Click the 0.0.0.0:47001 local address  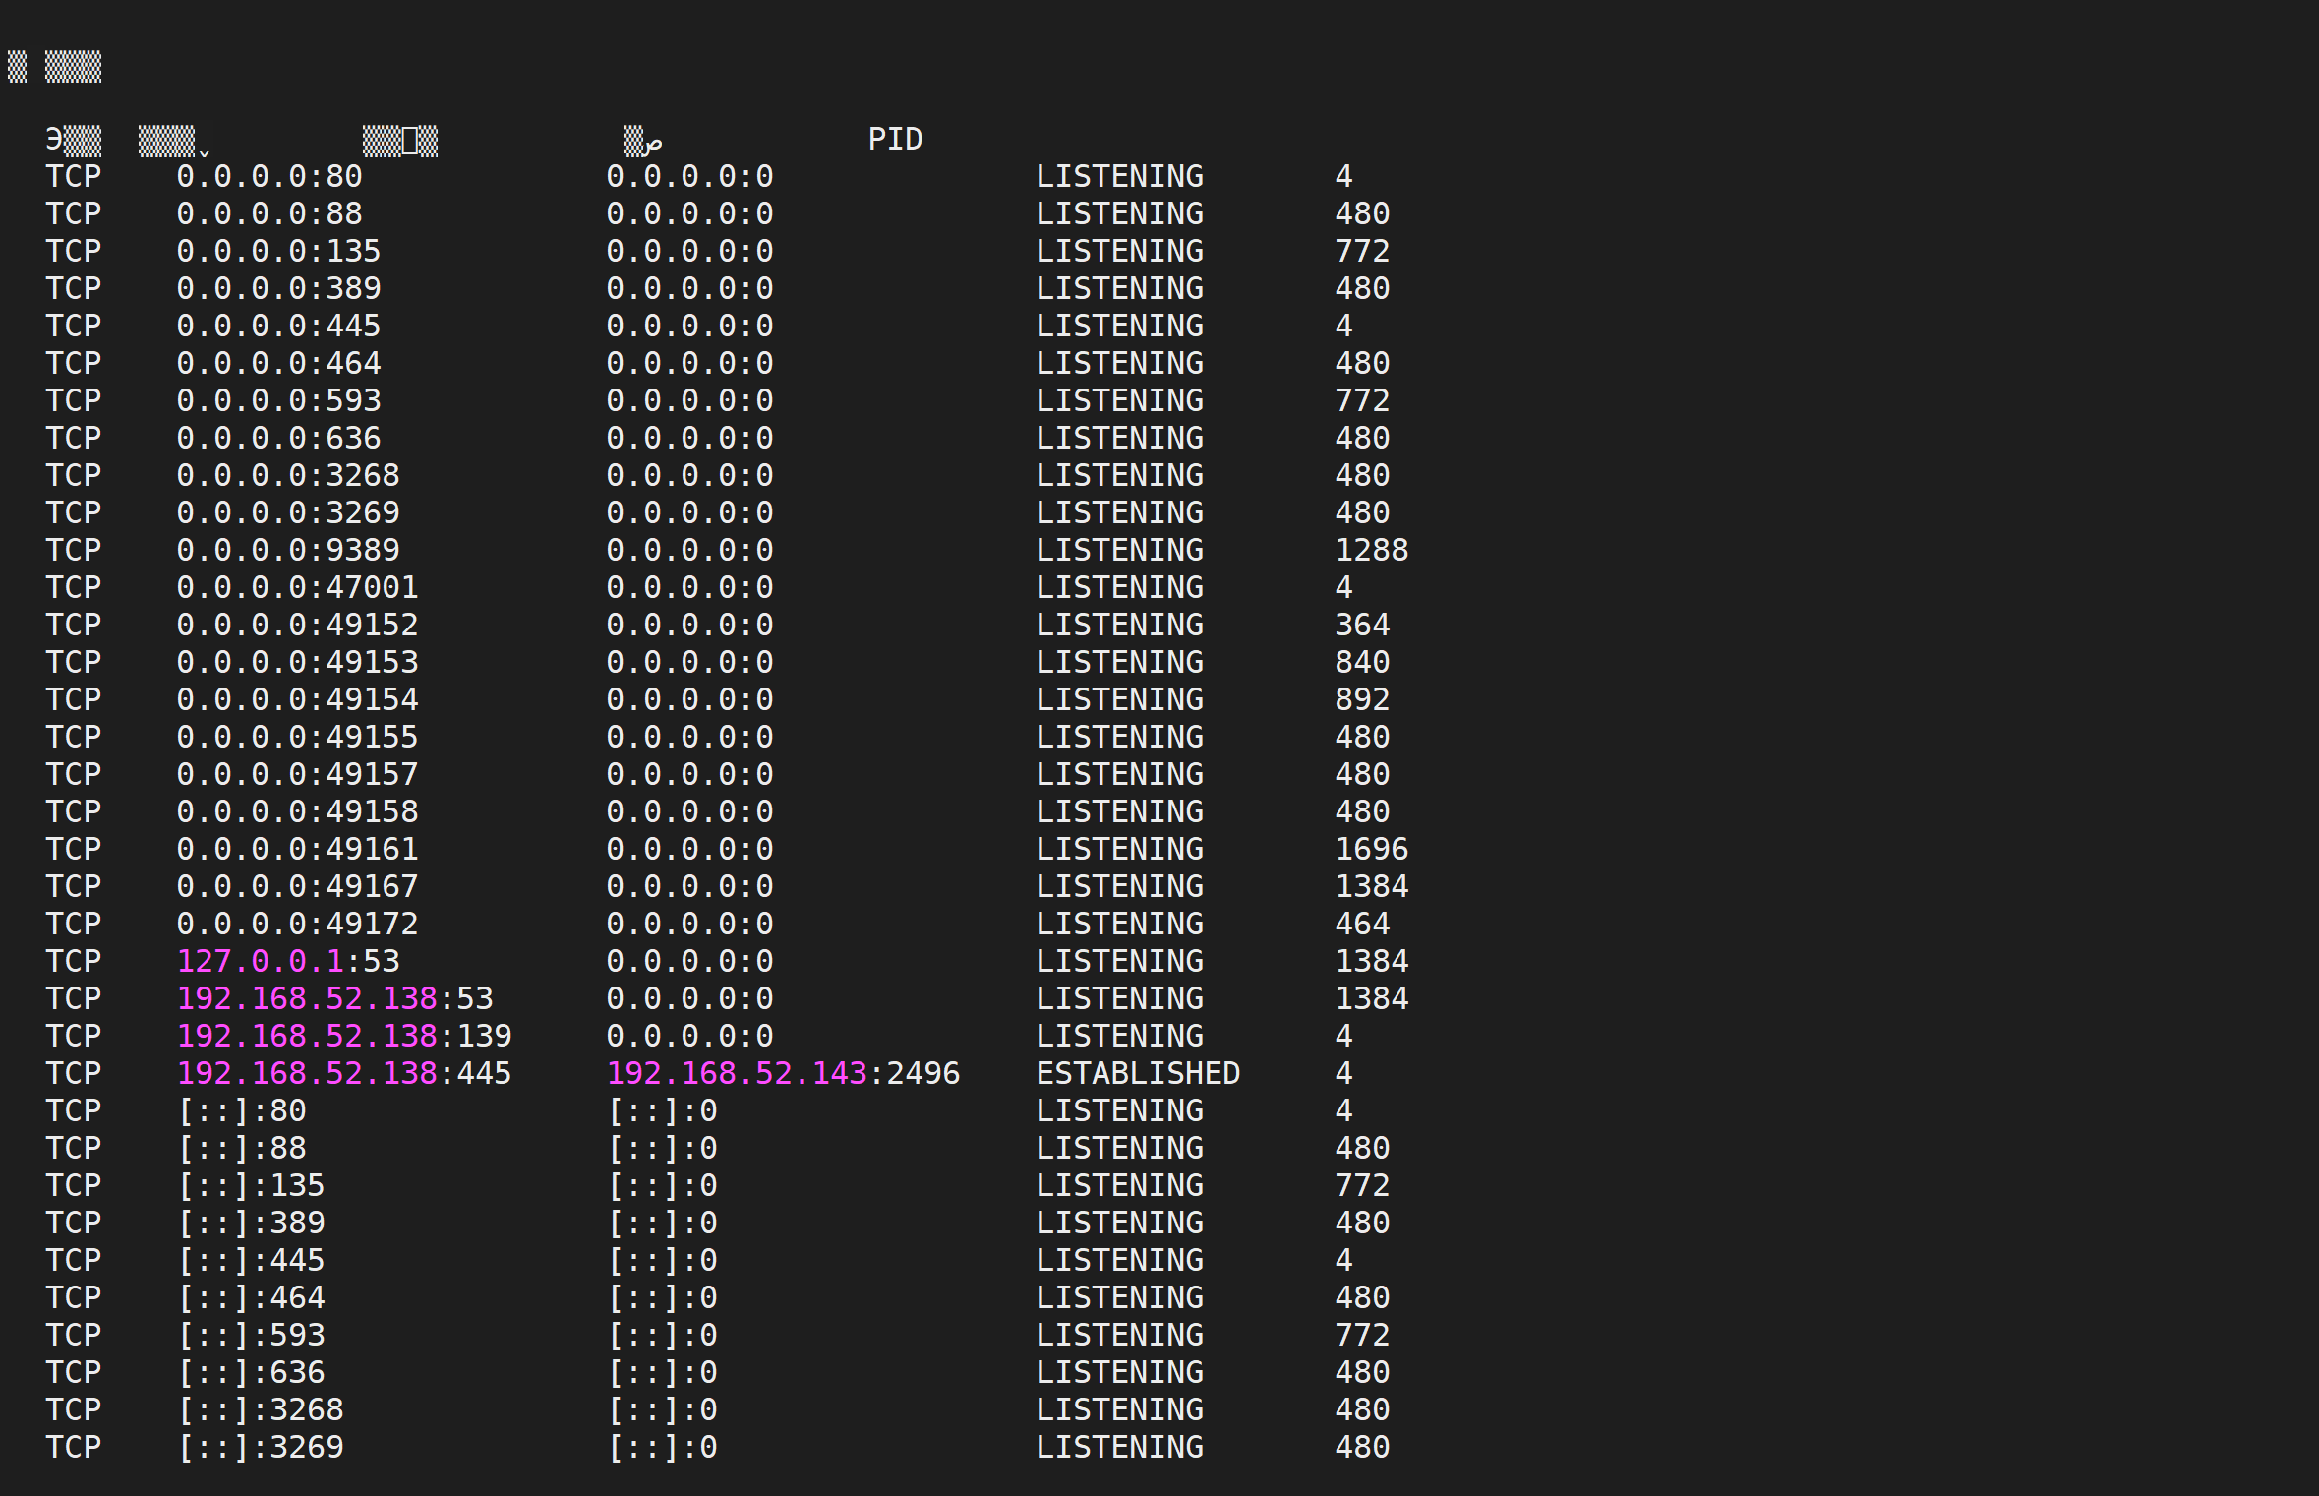coord(297,587)
